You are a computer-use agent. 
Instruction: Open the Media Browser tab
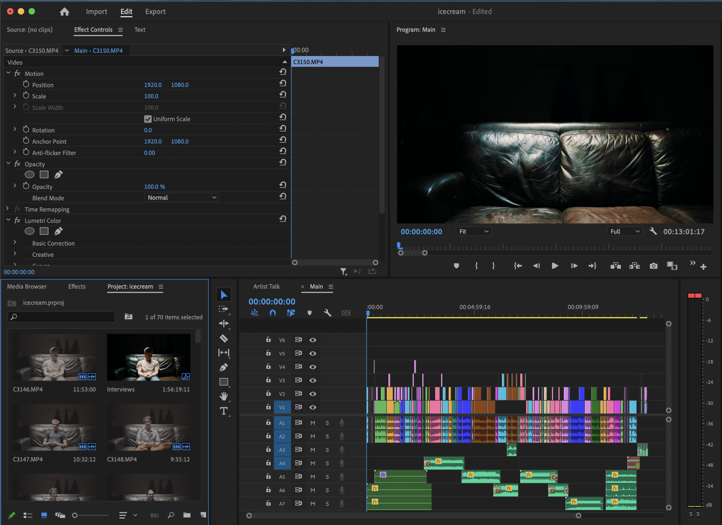pyautogui.click(x=27, y=287)
